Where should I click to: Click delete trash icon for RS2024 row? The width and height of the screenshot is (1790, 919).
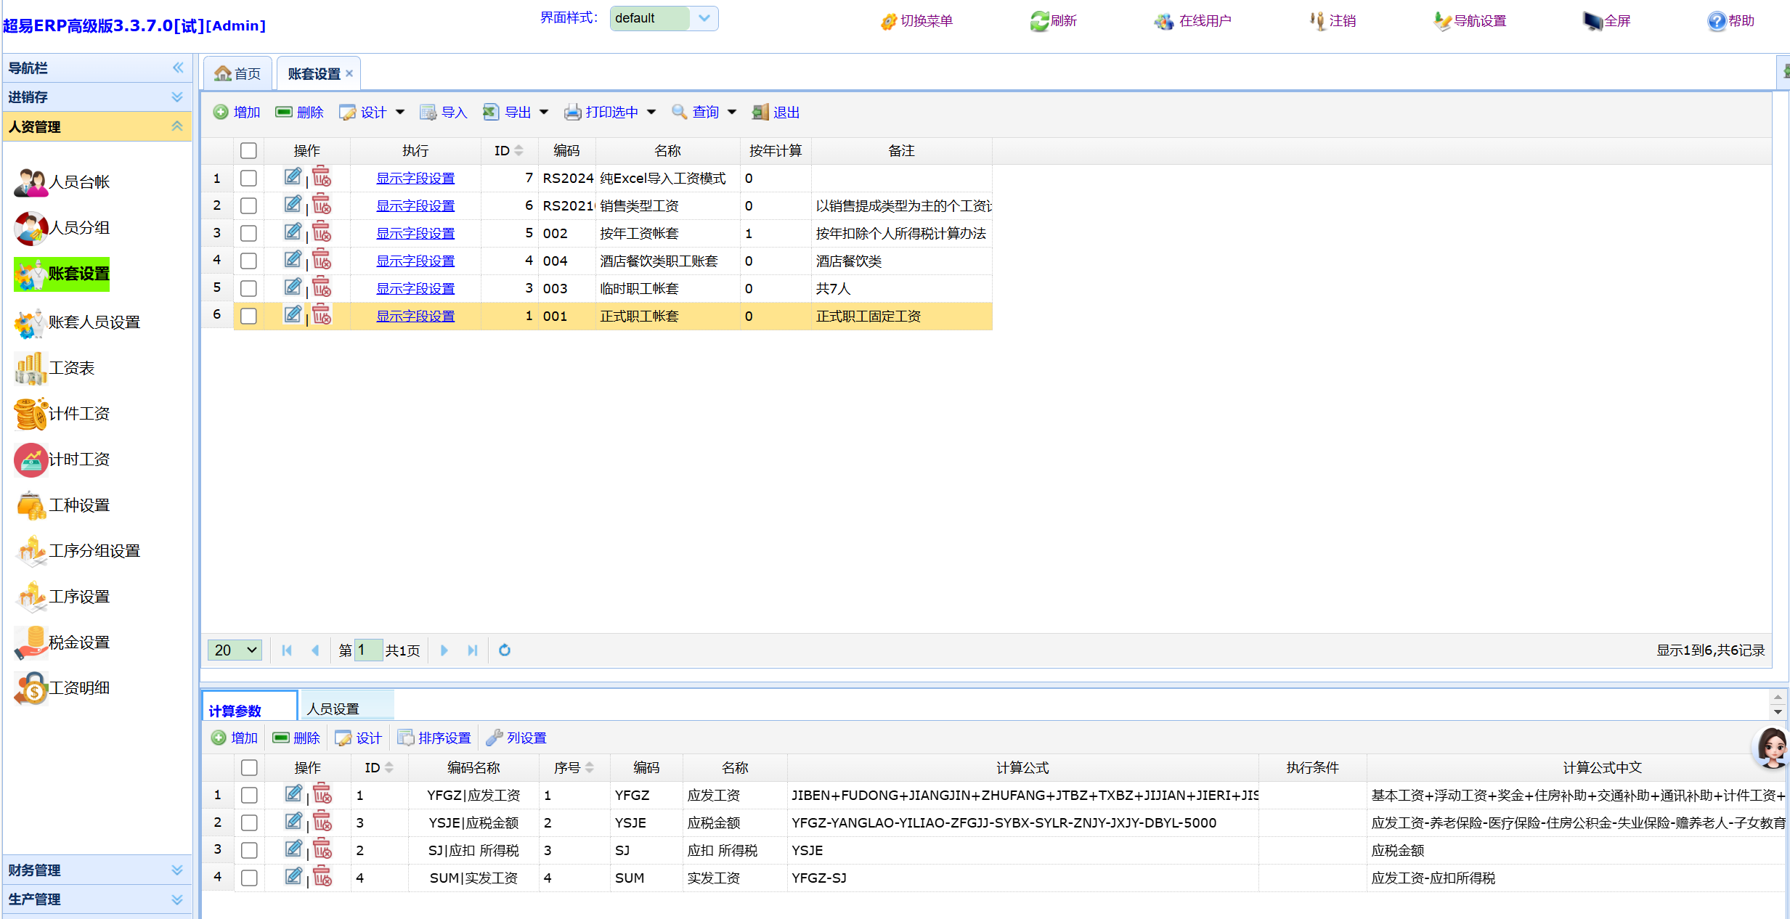[x=322, y=177]
